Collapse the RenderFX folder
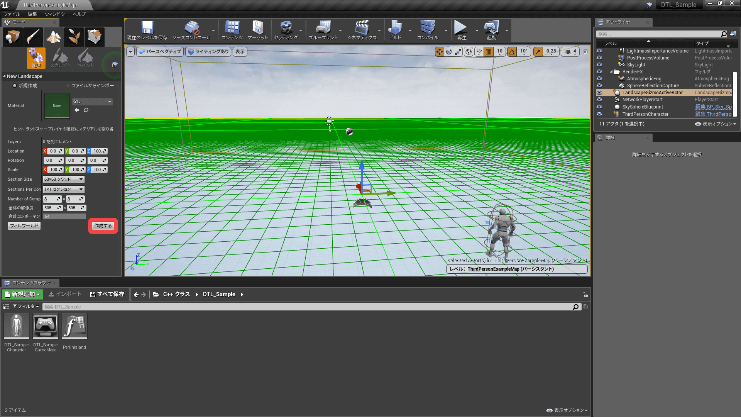Image resolution: width=741 pixels, height=417 pixels. click(611, 72)
